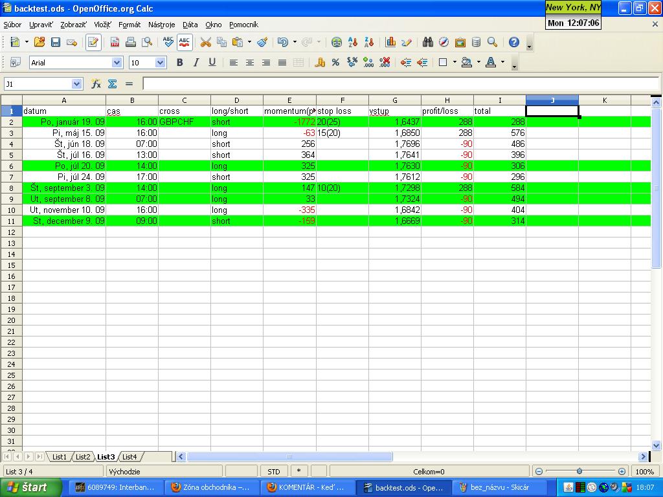Open Find & Replace binoculars icon
The height and width of the screenshot is (497, 663).
(427, 42)
